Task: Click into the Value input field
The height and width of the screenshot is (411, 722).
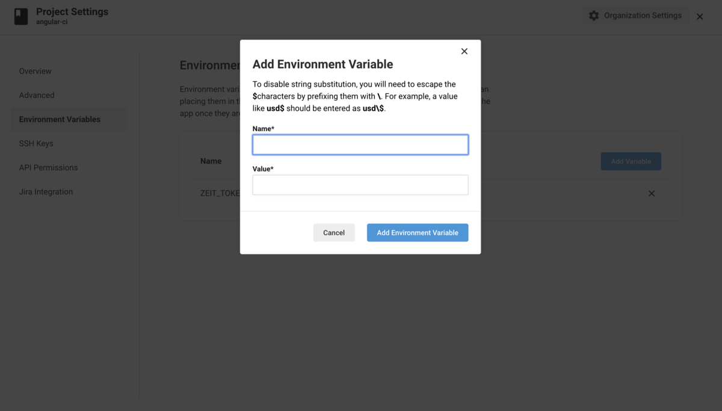Action: click(360, 185)
